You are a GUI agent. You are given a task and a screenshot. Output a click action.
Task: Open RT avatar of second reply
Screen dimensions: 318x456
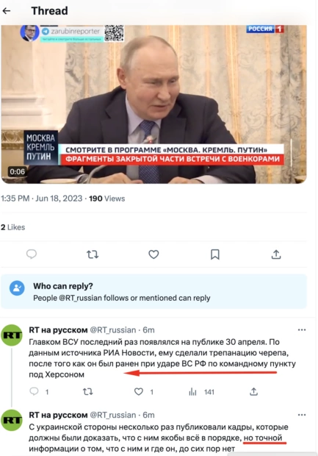[12, 420]
